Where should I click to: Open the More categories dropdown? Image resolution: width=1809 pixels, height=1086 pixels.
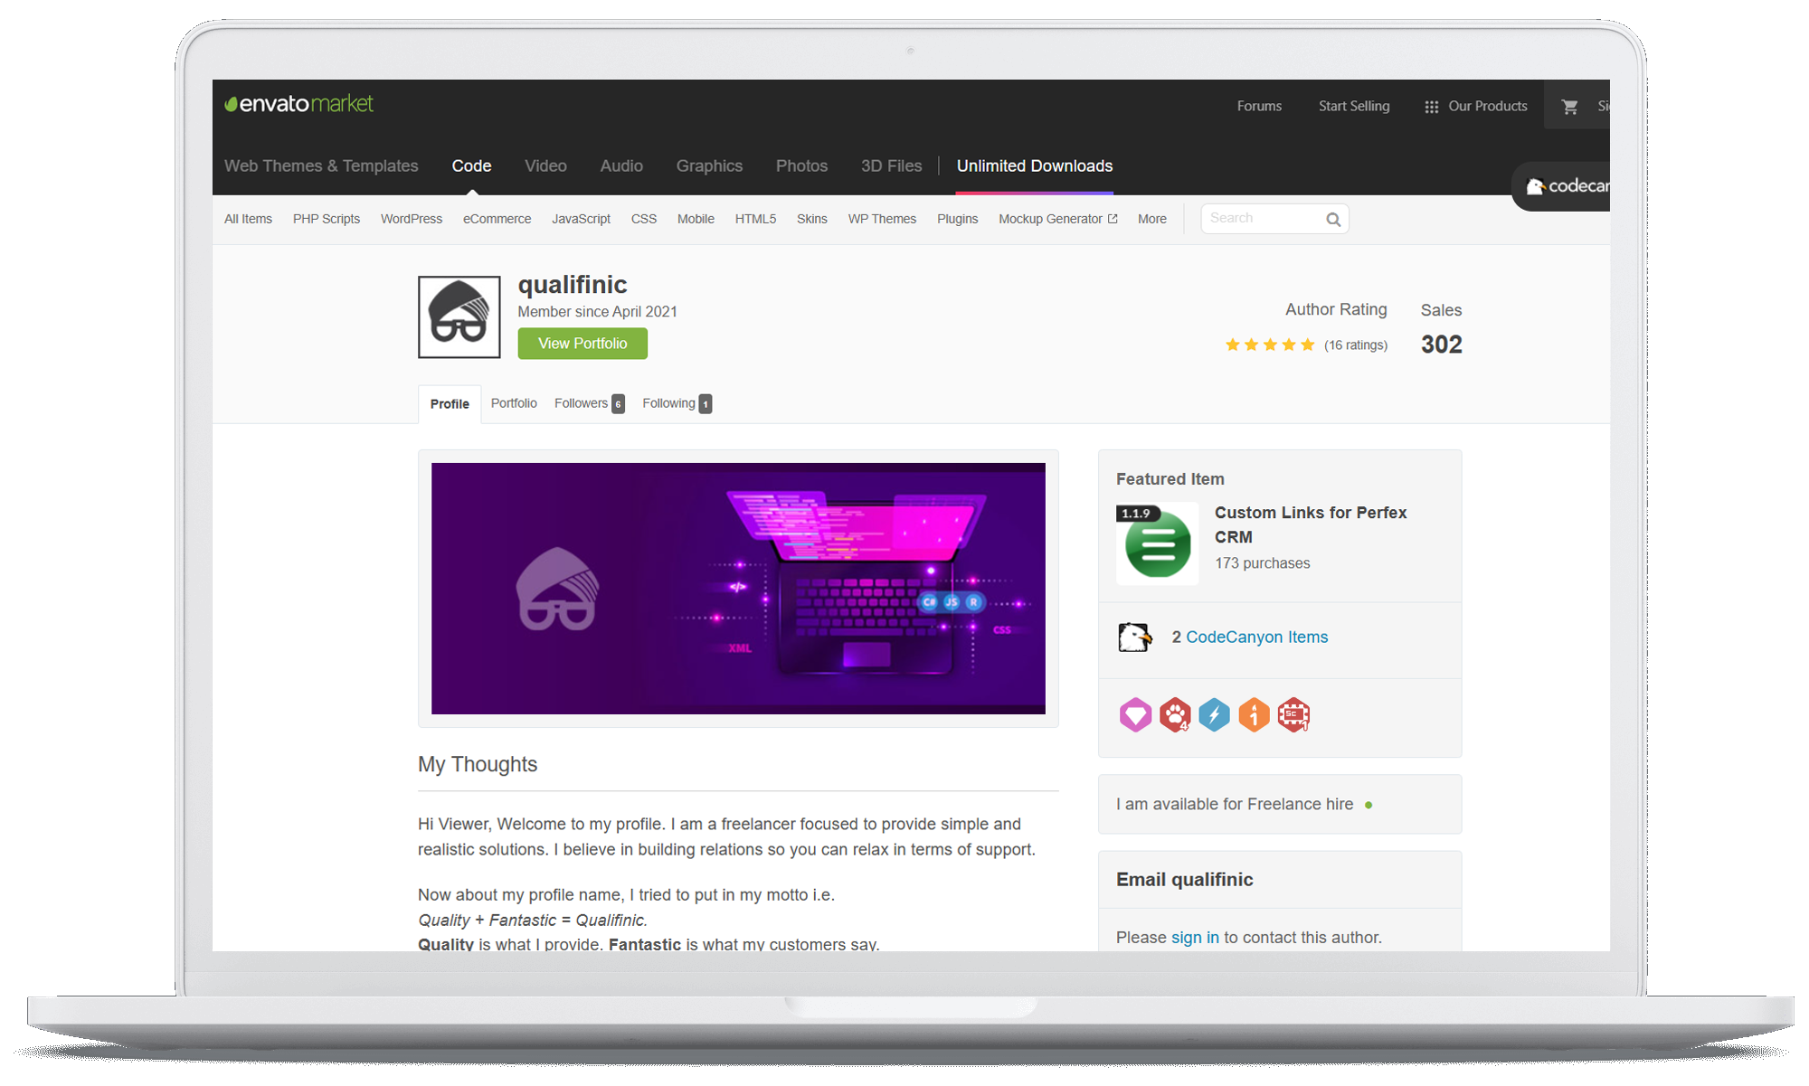[x=1151, y=219]
